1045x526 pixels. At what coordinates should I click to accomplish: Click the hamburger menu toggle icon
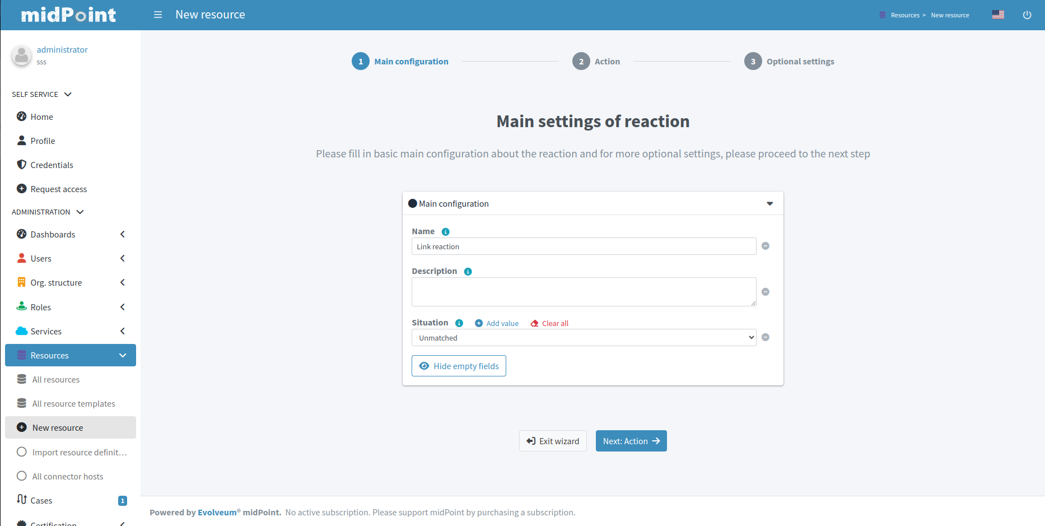pos(158,15)
